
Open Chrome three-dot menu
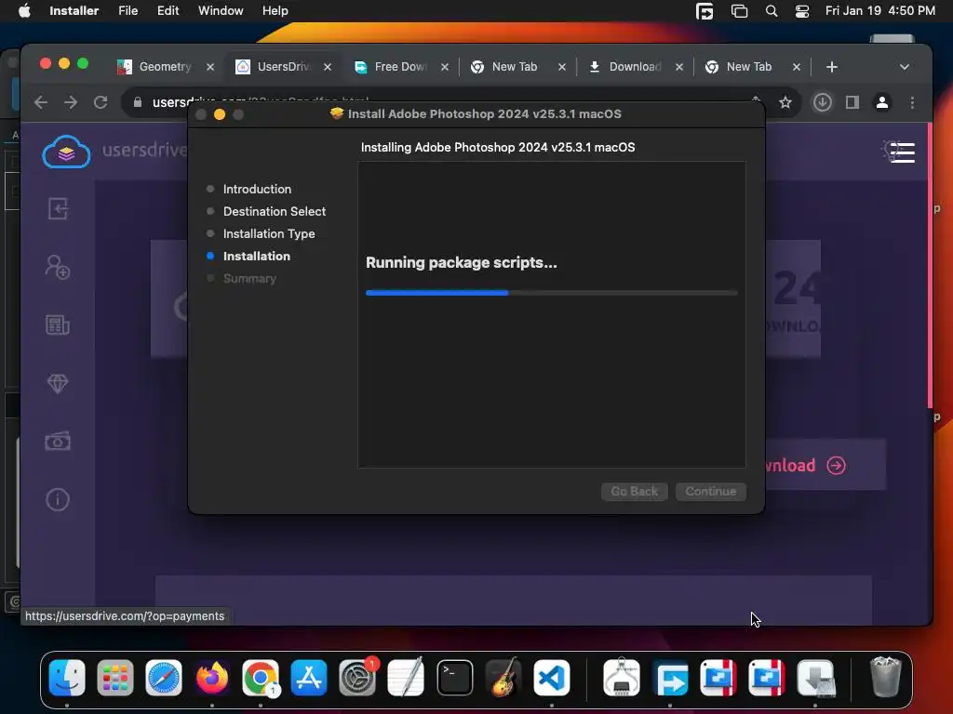tap(912, 102)
